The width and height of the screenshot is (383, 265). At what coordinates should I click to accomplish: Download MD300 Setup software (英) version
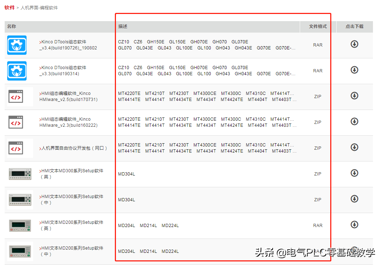354,173
